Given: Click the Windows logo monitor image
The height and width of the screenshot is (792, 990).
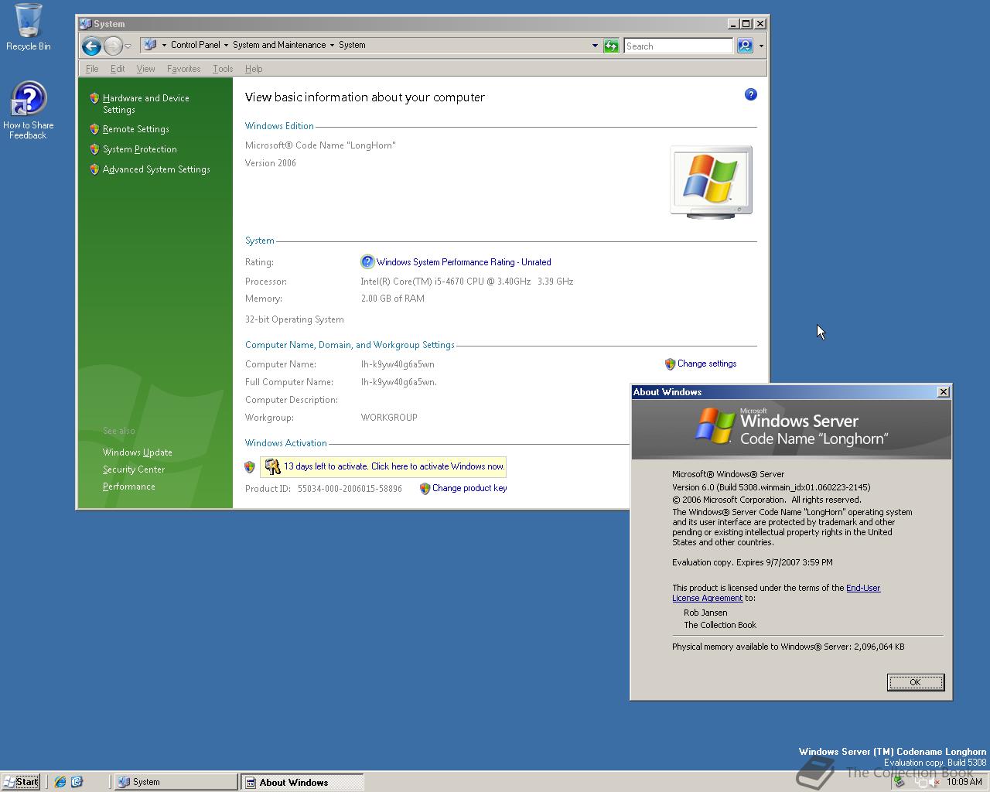Looking at the screenshot, I should tap(711, 182).
